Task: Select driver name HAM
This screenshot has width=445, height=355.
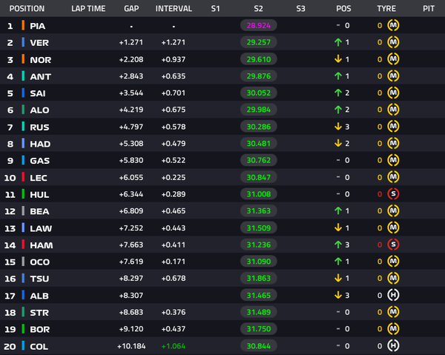Action: pyautogui.click(x=42, y=245)
